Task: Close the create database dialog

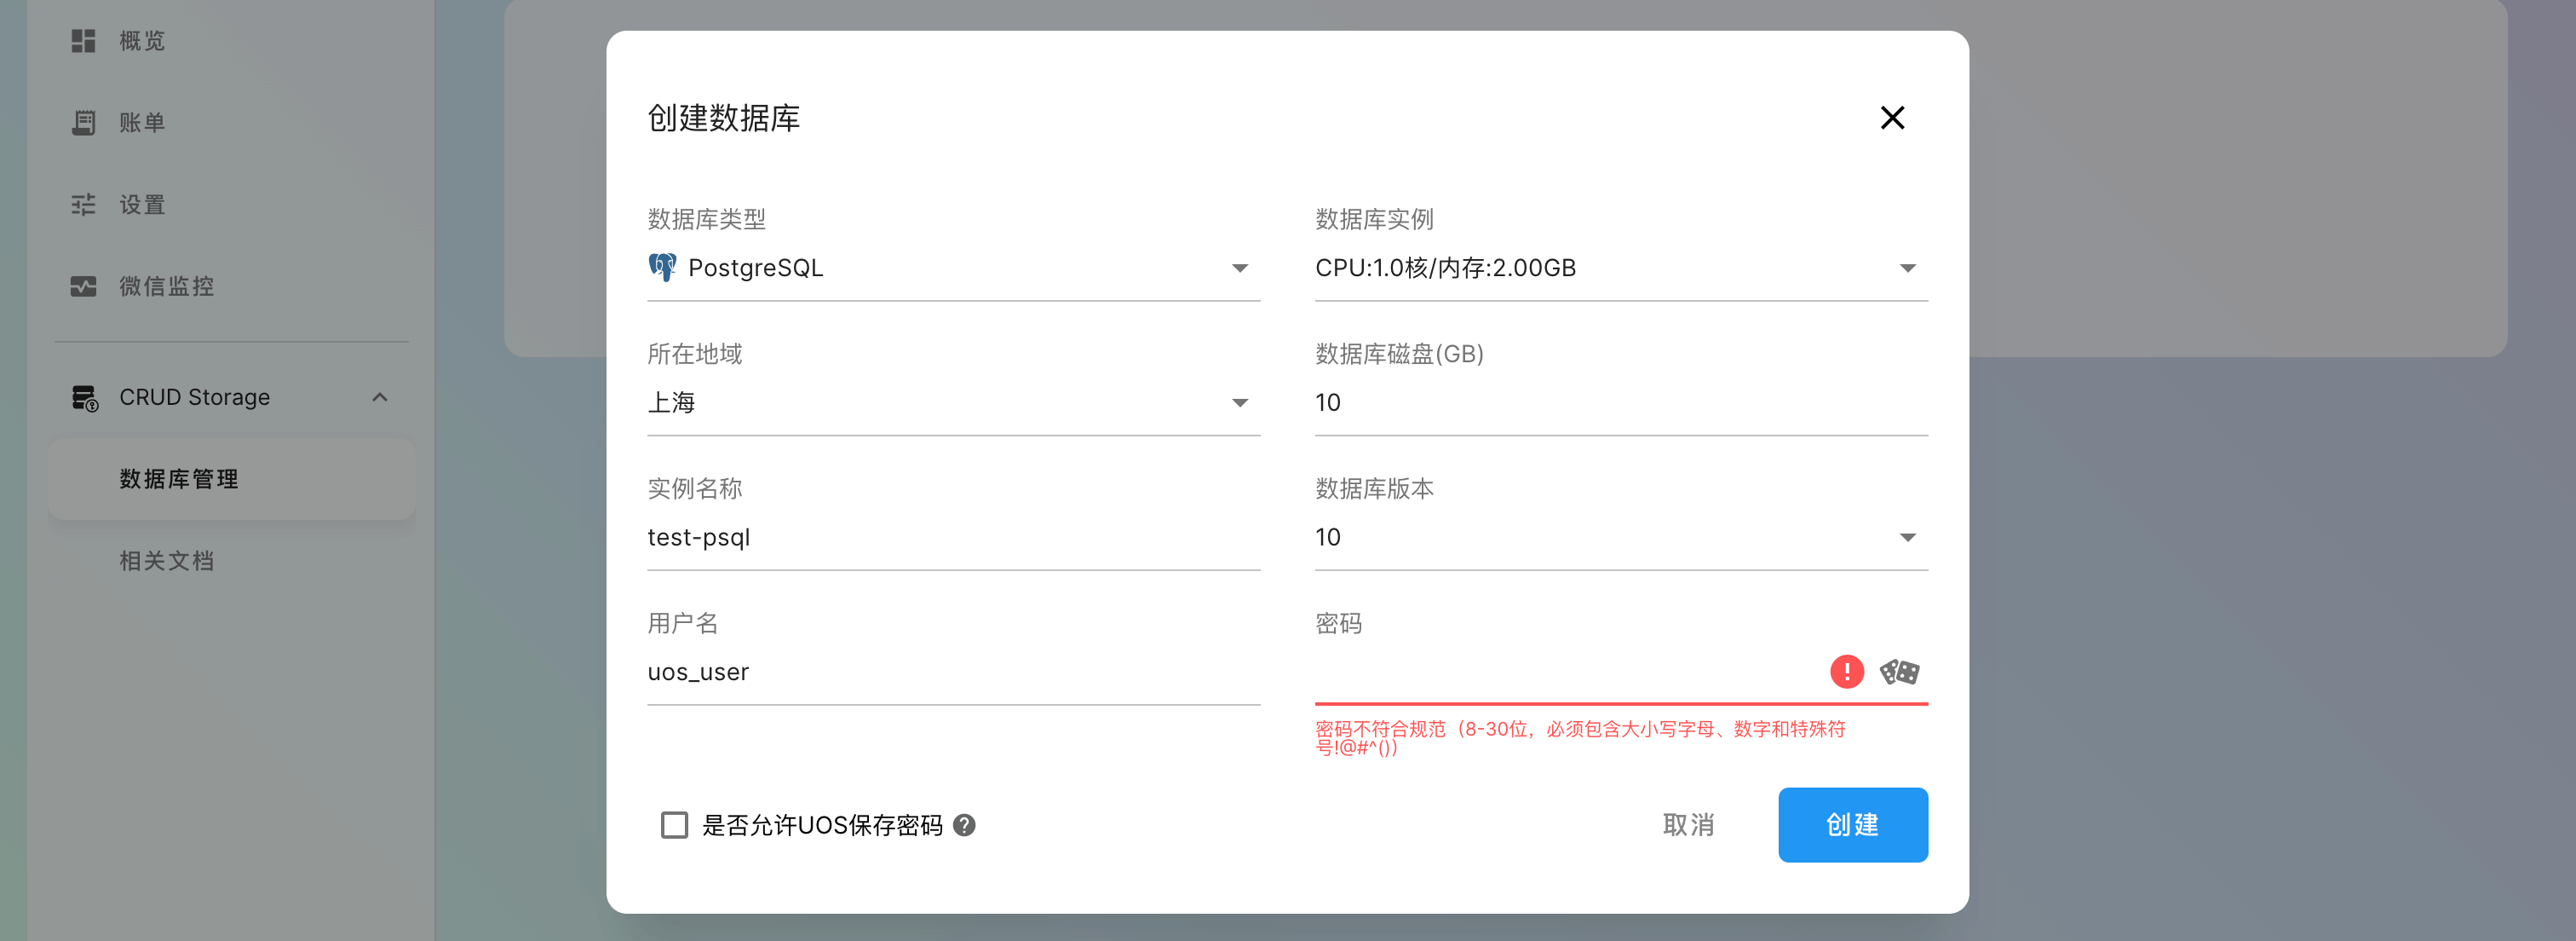Action: pyautogui.click(x=1891, y=118)
